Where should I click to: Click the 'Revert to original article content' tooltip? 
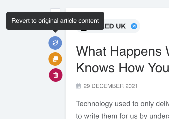click(55, 21)
